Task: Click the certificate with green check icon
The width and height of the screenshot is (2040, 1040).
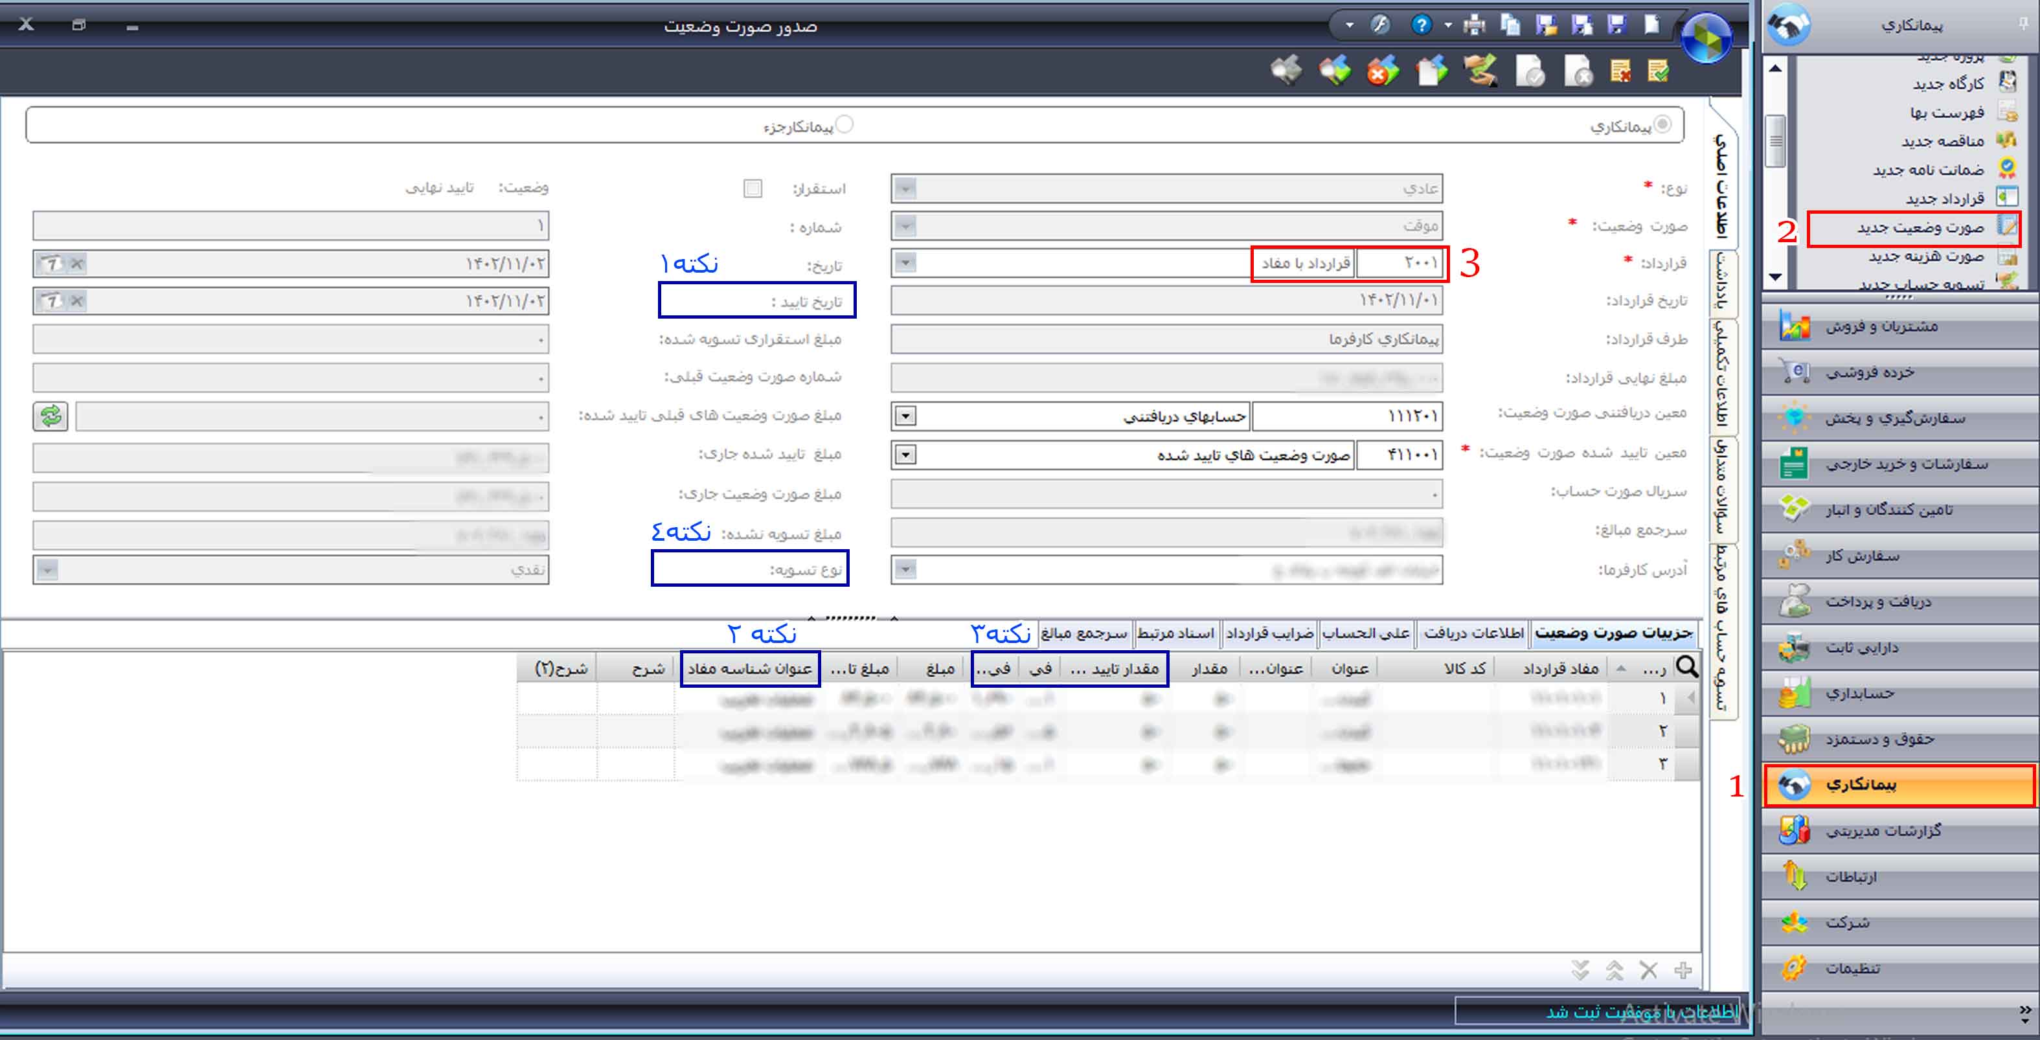Action: click(x=1659, y=72)
